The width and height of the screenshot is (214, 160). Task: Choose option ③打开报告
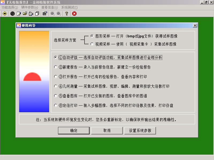coord(56,77)
